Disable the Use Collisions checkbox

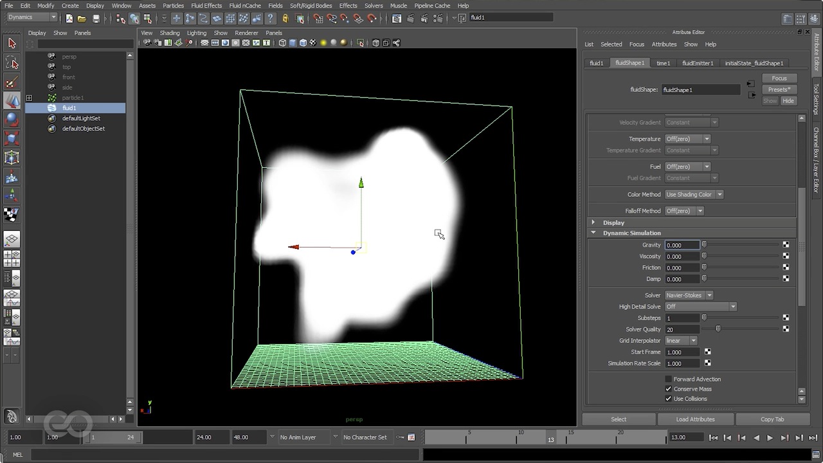click(x=668, y=399)
